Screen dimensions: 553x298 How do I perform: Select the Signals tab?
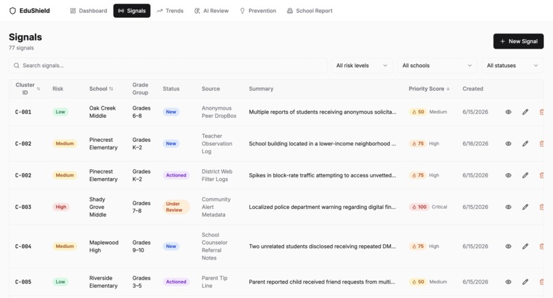pyautogui.click(x=132, y=11)
